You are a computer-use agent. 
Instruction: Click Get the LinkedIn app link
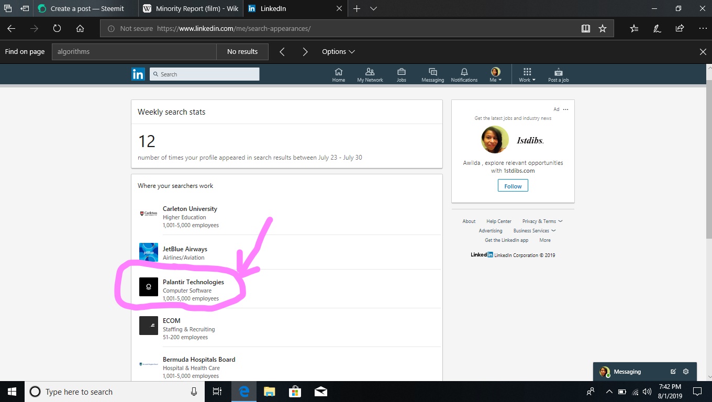[x=507, y=240]
